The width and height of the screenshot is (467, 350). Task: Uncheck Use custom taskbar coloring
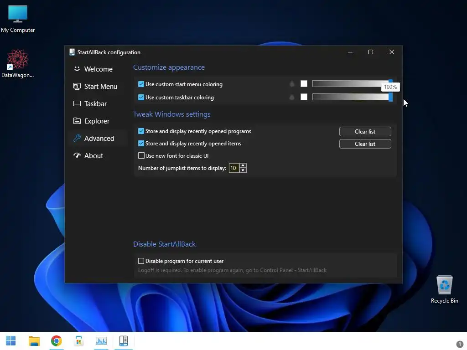click(141, 98)
